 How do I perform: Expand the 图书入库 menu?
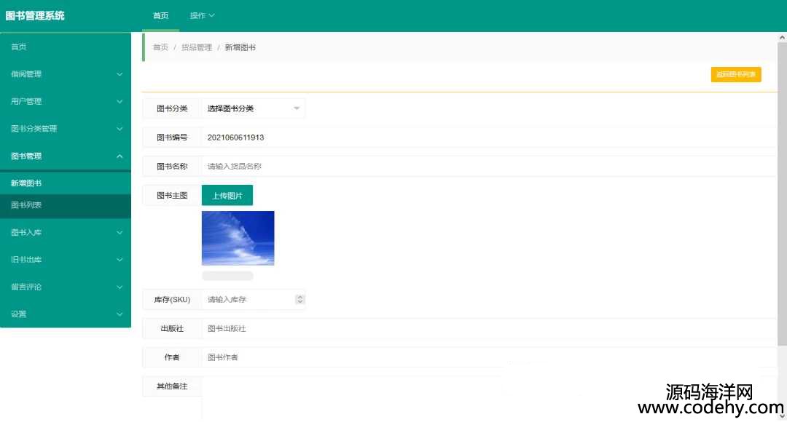66,232
